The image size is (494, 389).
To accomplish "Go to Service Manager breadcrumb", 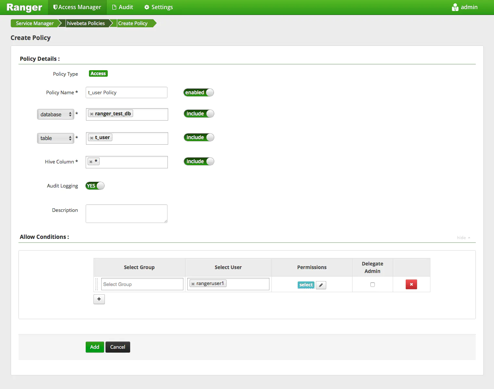I will click(x=35, y=23).
